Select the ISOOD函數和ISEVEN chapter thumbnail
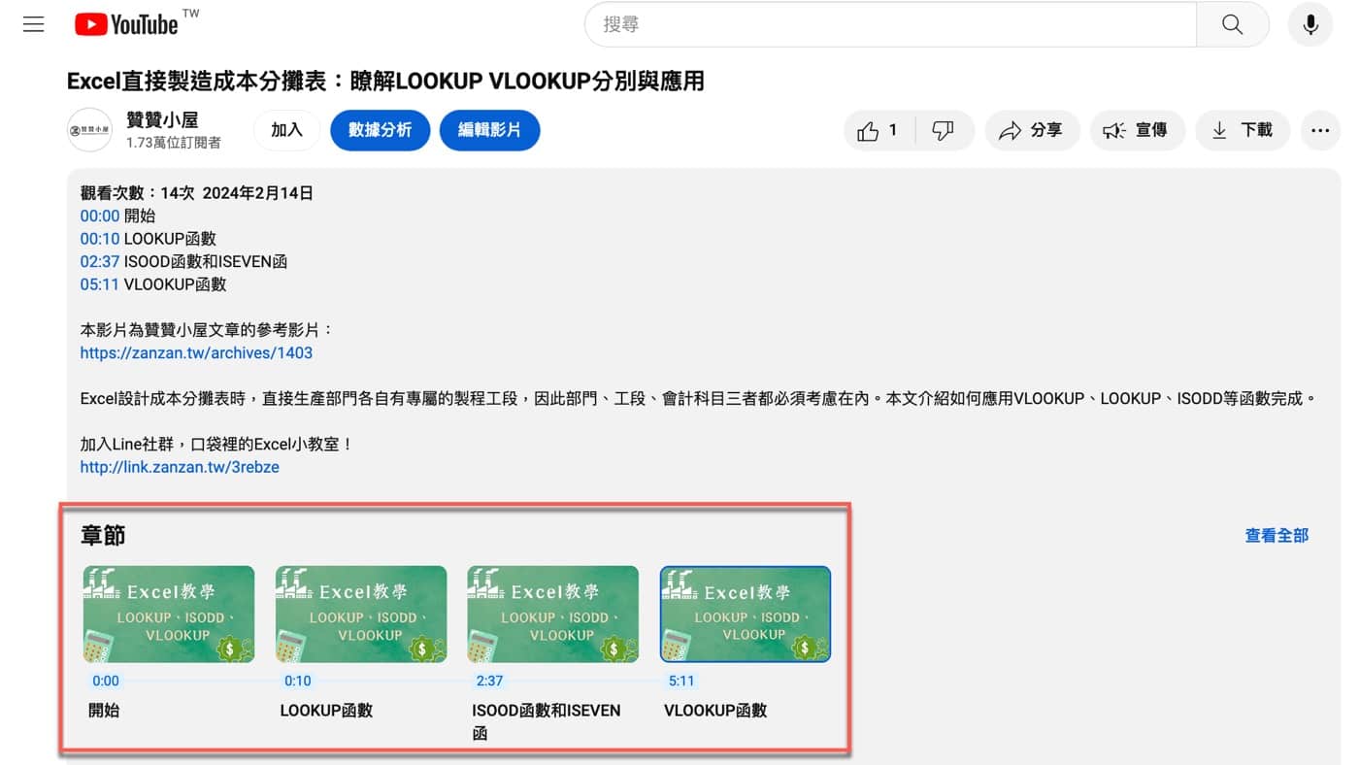This screenshot has height=765, width=1359. point(553,615)
